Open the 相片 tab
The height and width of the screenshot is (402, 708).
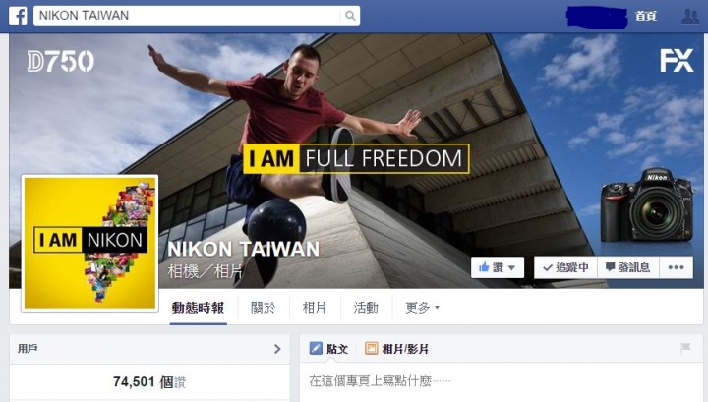(315, 308)
